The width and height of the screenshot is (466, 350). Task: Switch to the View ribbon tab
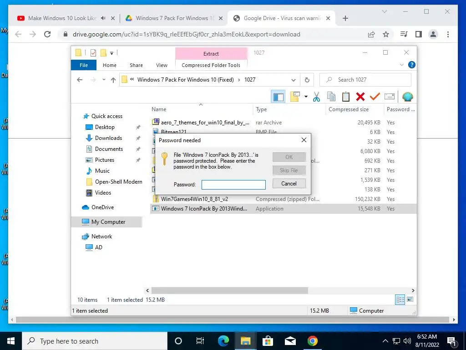pyautogui.click(x=162, y=65)
